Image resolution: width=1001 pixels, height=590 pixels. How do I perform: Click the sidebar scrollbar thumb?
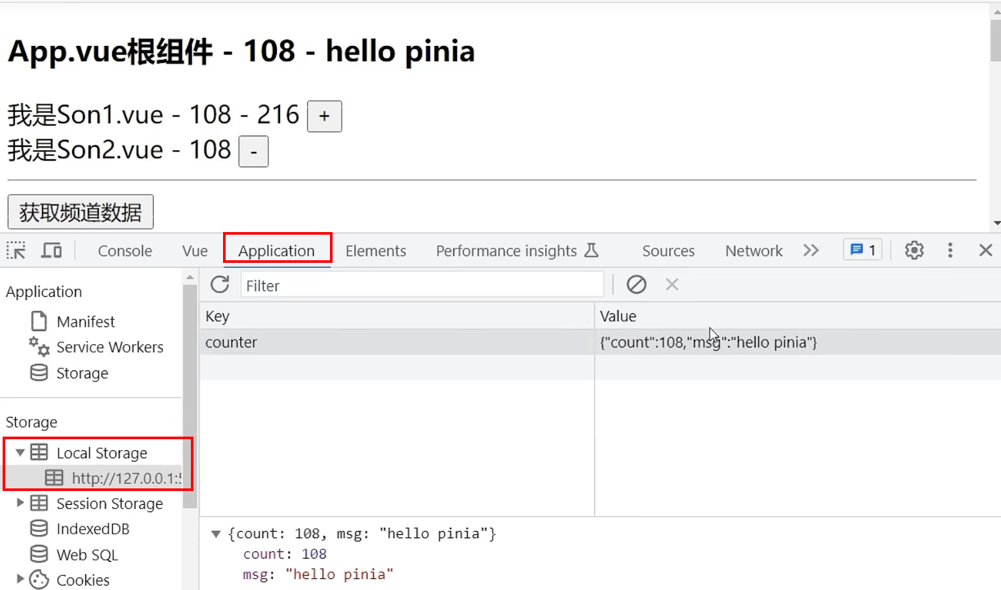(190, 396)
